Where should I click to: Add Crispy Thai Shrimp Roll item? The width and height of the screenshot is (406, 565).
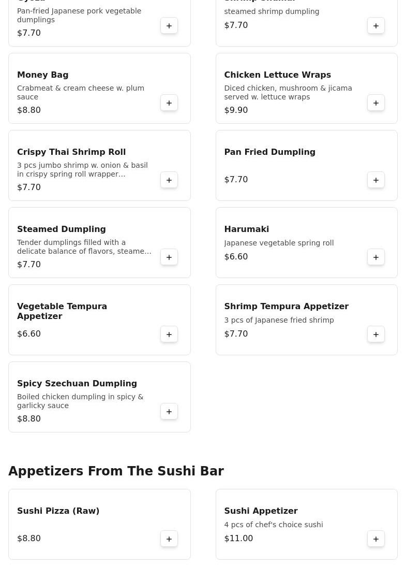[x=169, y=180]
